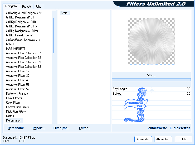Click Zurücksetzen to reset values
The width and height of the screenshot is (195, 145).
point(180,128)
